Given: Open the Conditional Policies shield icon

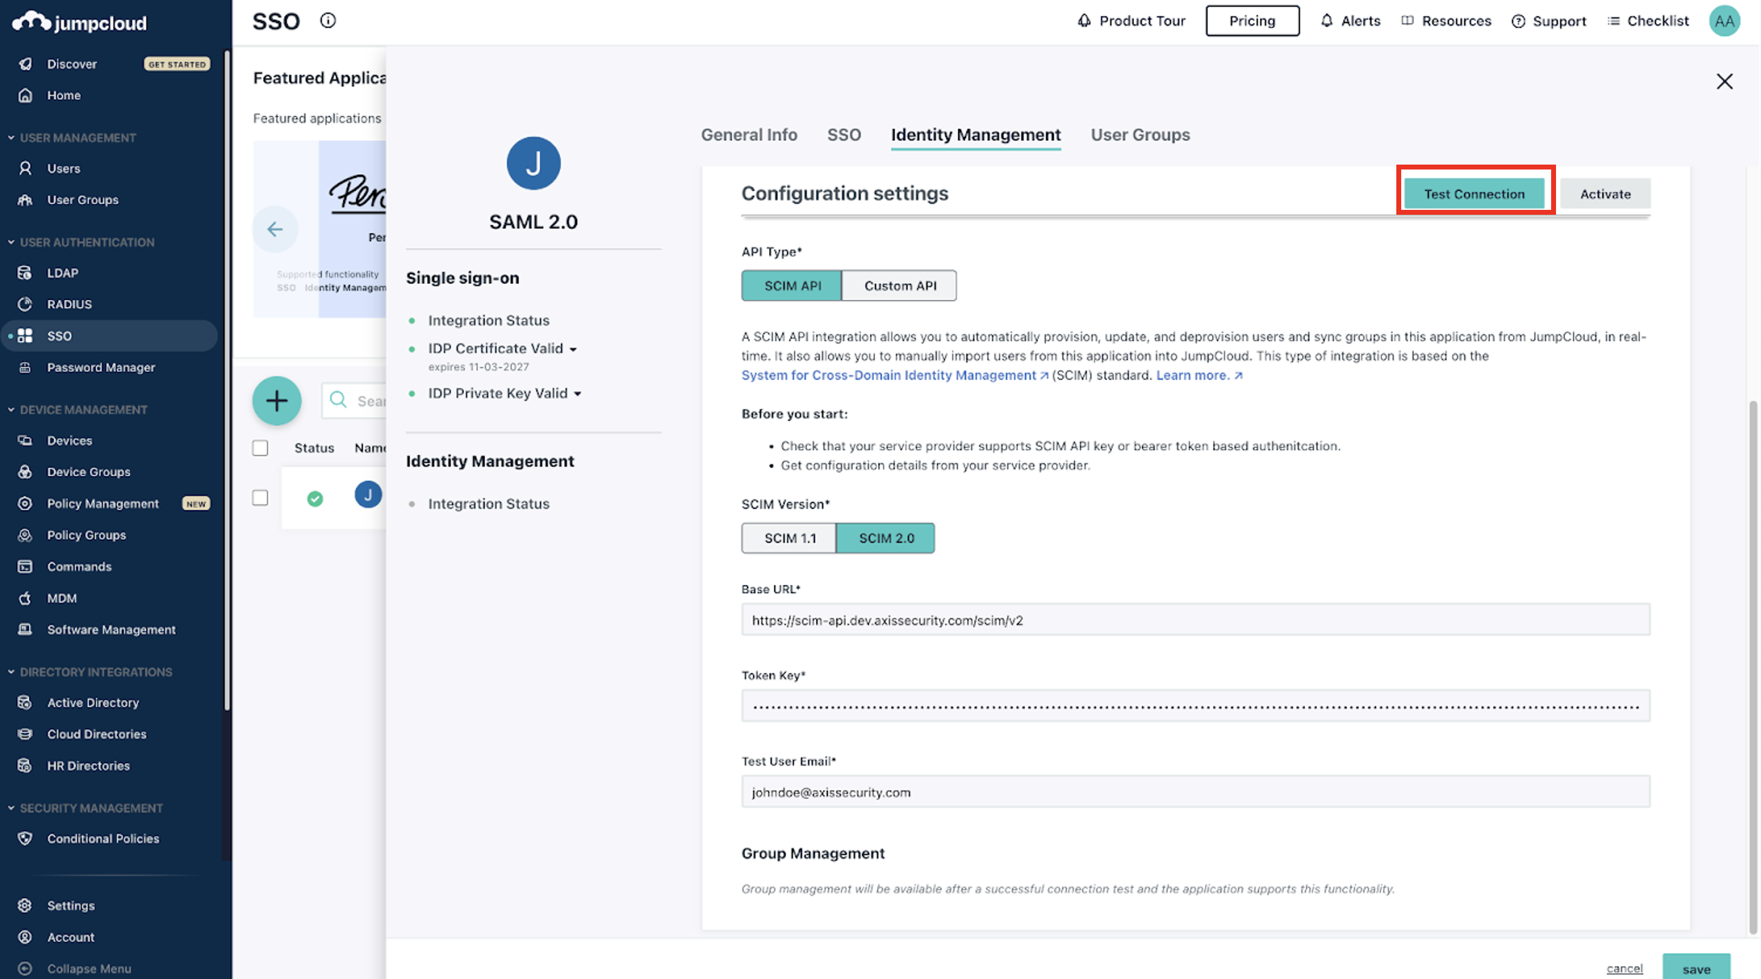Looking at the screenshot, I should 25,839.
